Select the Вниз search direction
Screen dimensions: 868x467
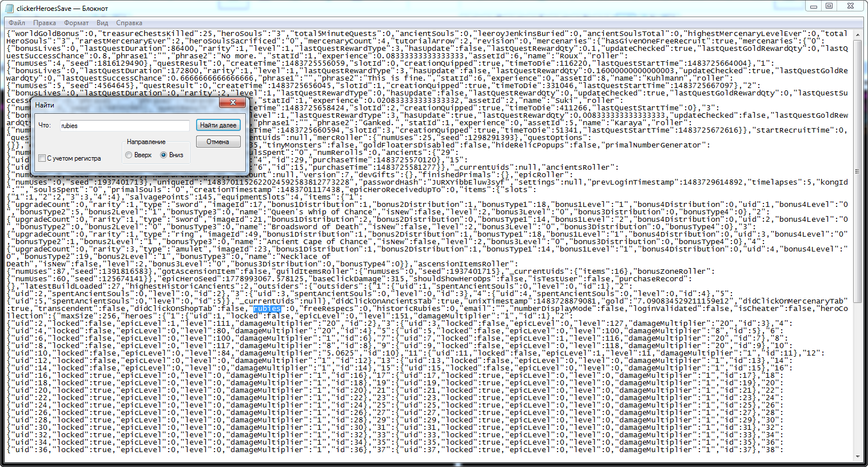164,155
